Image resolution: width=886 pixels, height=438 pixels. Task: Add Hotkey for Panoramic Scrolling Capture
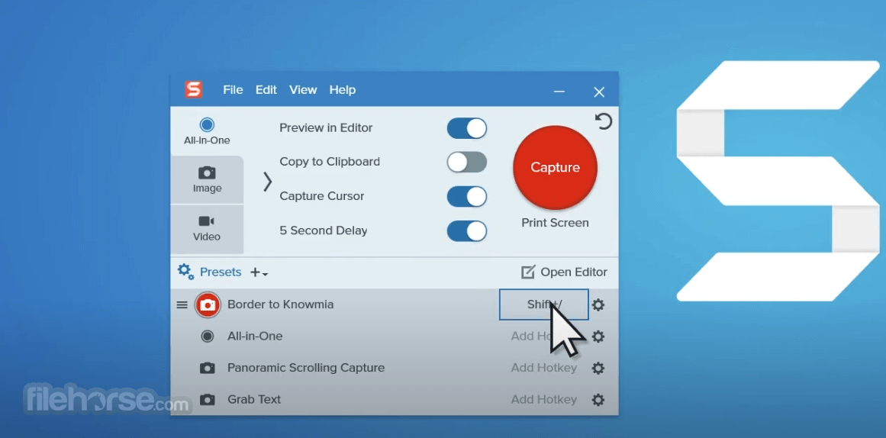coord(544,368)
